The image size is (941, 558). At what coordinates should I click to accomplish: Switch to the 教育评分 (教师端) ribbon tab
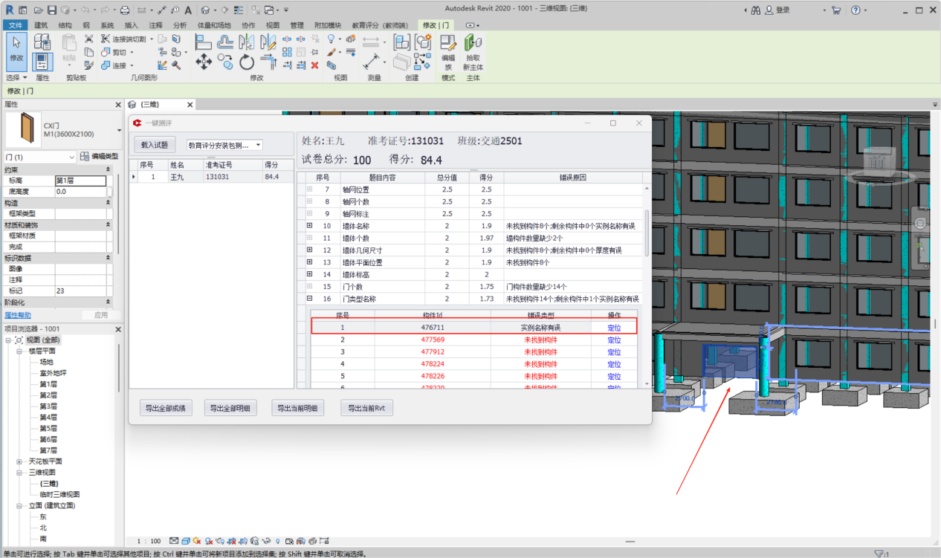point(380,25)
